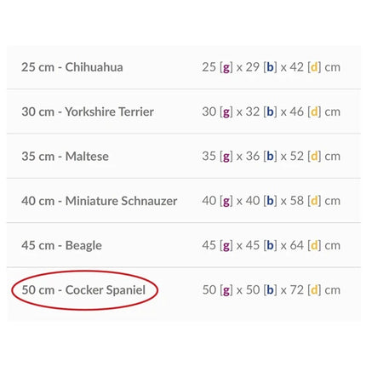
Task: Click the blue [b] in Chihuahua dimensions
Action: tap(270, 67)
